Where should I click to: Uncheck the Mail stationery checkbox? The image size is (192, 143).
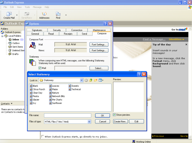click(x=40, y=68)
